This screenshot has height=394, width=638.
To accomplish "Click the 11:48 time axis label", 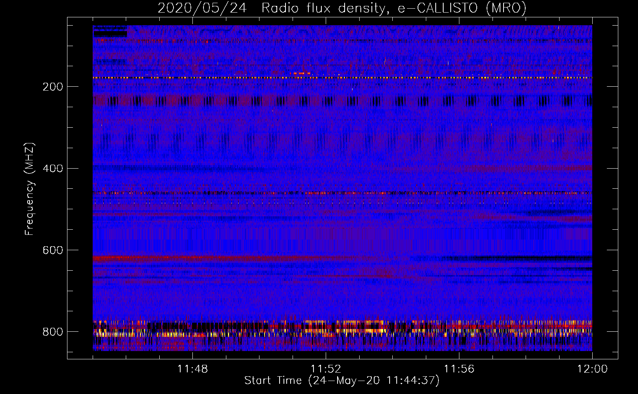I will 192,369.
